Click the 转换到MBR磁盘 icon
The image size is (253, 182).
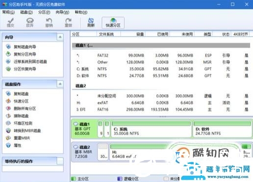coord(8,130)
